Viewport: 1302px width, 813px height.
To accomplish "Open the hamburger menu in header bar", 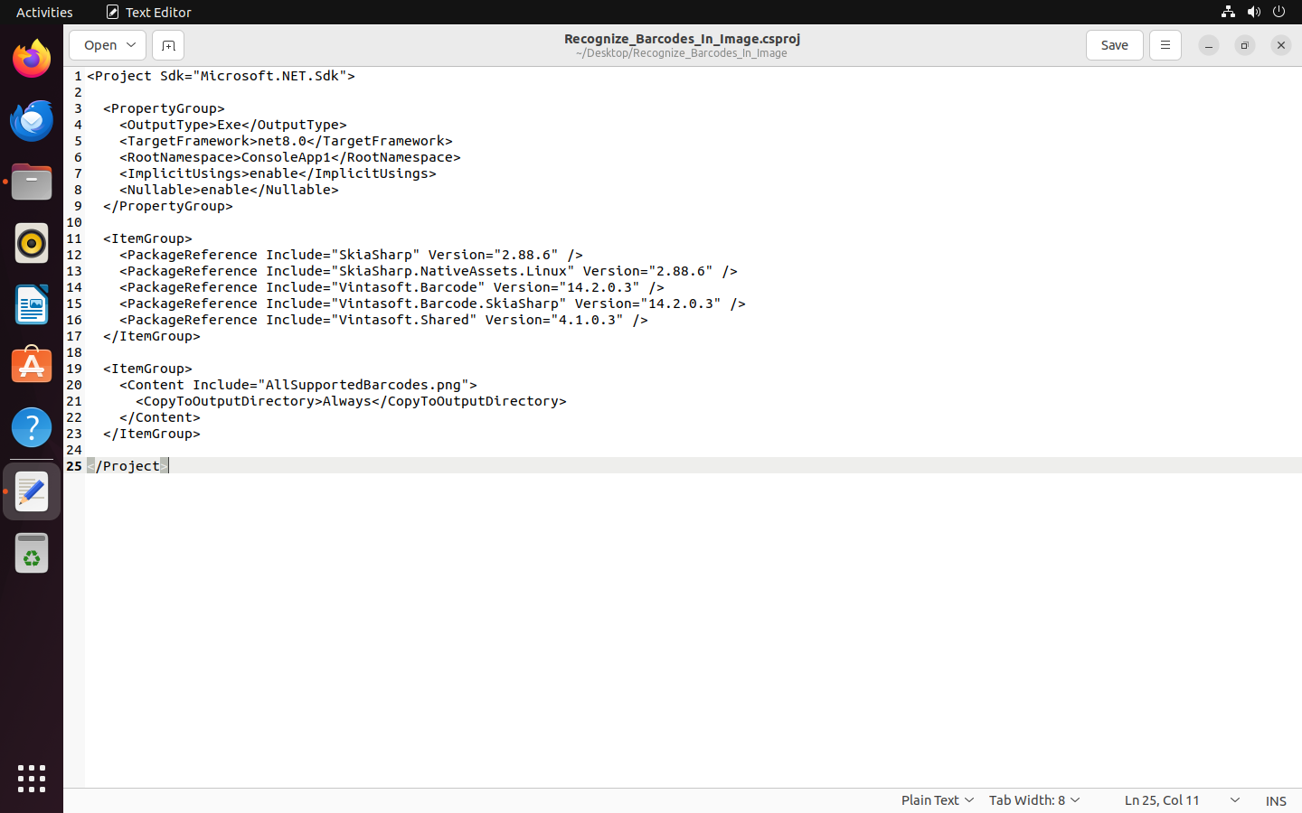I will [x=1165, y=45].
